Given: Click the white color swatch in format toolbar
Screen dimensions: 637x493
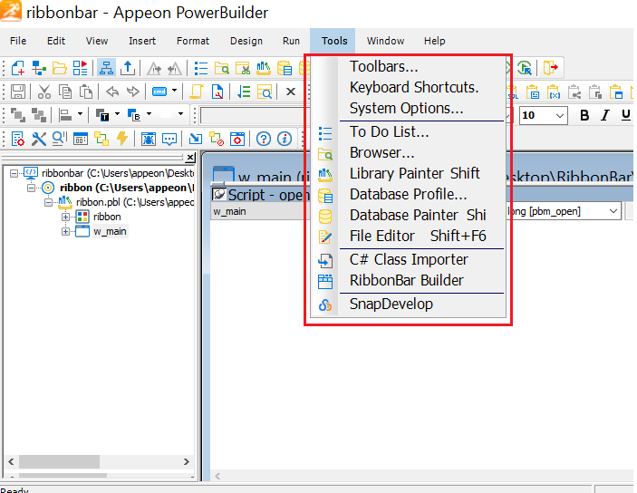Looking at the screenshot, I should point(166,115).
